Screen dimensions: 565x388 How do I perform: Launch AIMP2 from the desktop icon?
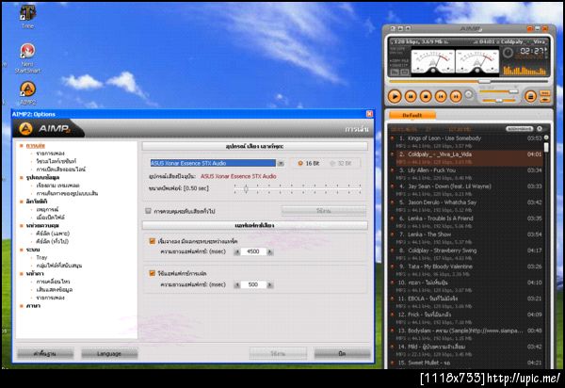point(27,93)
